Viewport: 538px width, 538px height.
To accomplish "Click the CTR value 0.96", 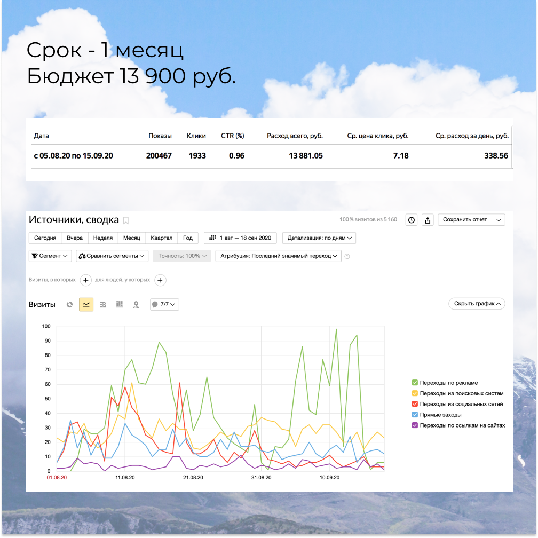I will click(x=237, y=156).
